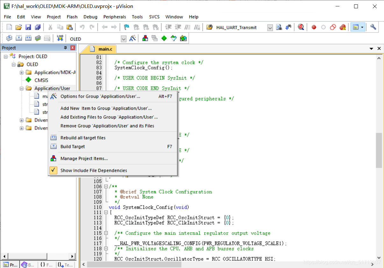The width and height of the screenshot is (384, 268).
Task: Click the Manage Project Items cubes icon
Action: pyautogui.click(x=145, y=39)
